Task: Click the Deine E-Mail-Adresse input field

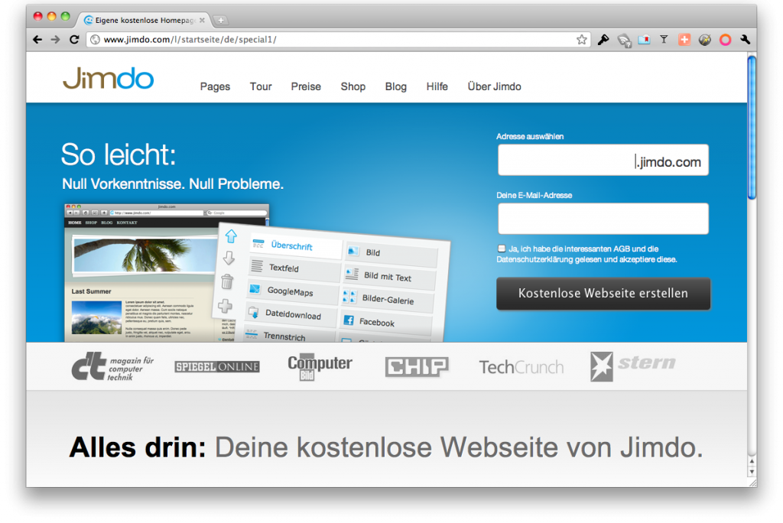Action: click(x=603, y=218)
